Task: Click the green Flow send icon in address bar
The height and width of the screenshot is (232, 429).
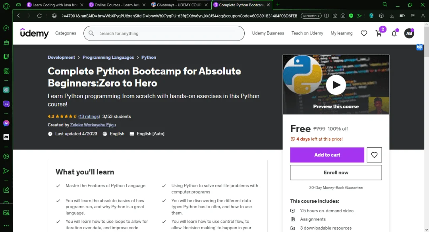Action: pos(359,16)
